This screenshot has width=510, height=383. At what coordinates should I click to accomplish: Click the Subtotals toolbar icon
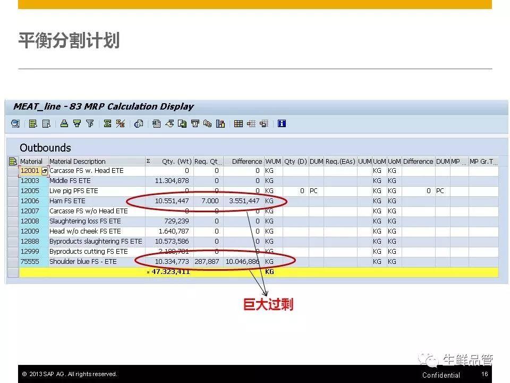(121, 123)
